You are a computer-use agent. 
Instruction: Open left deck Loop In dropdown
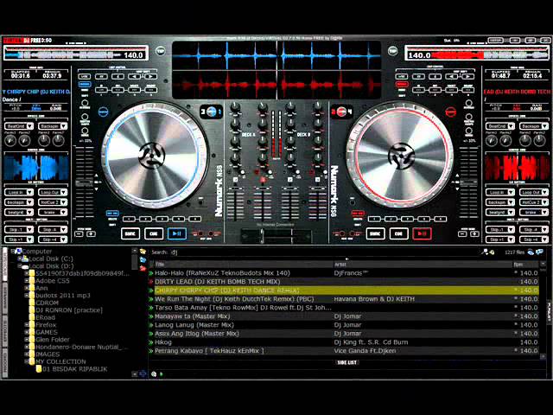[19, 192]
